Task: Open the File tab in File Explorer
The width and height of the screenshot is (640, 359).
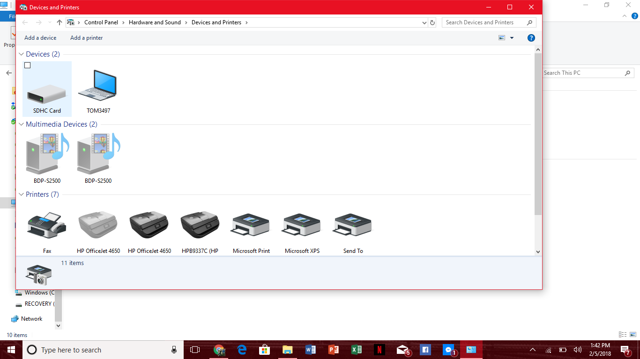Action: (x=12, y=16)
